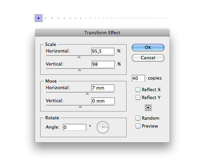Click the Scale Vertical slider handle
This screenshot has height=166, width=205.
coord(79,70)
